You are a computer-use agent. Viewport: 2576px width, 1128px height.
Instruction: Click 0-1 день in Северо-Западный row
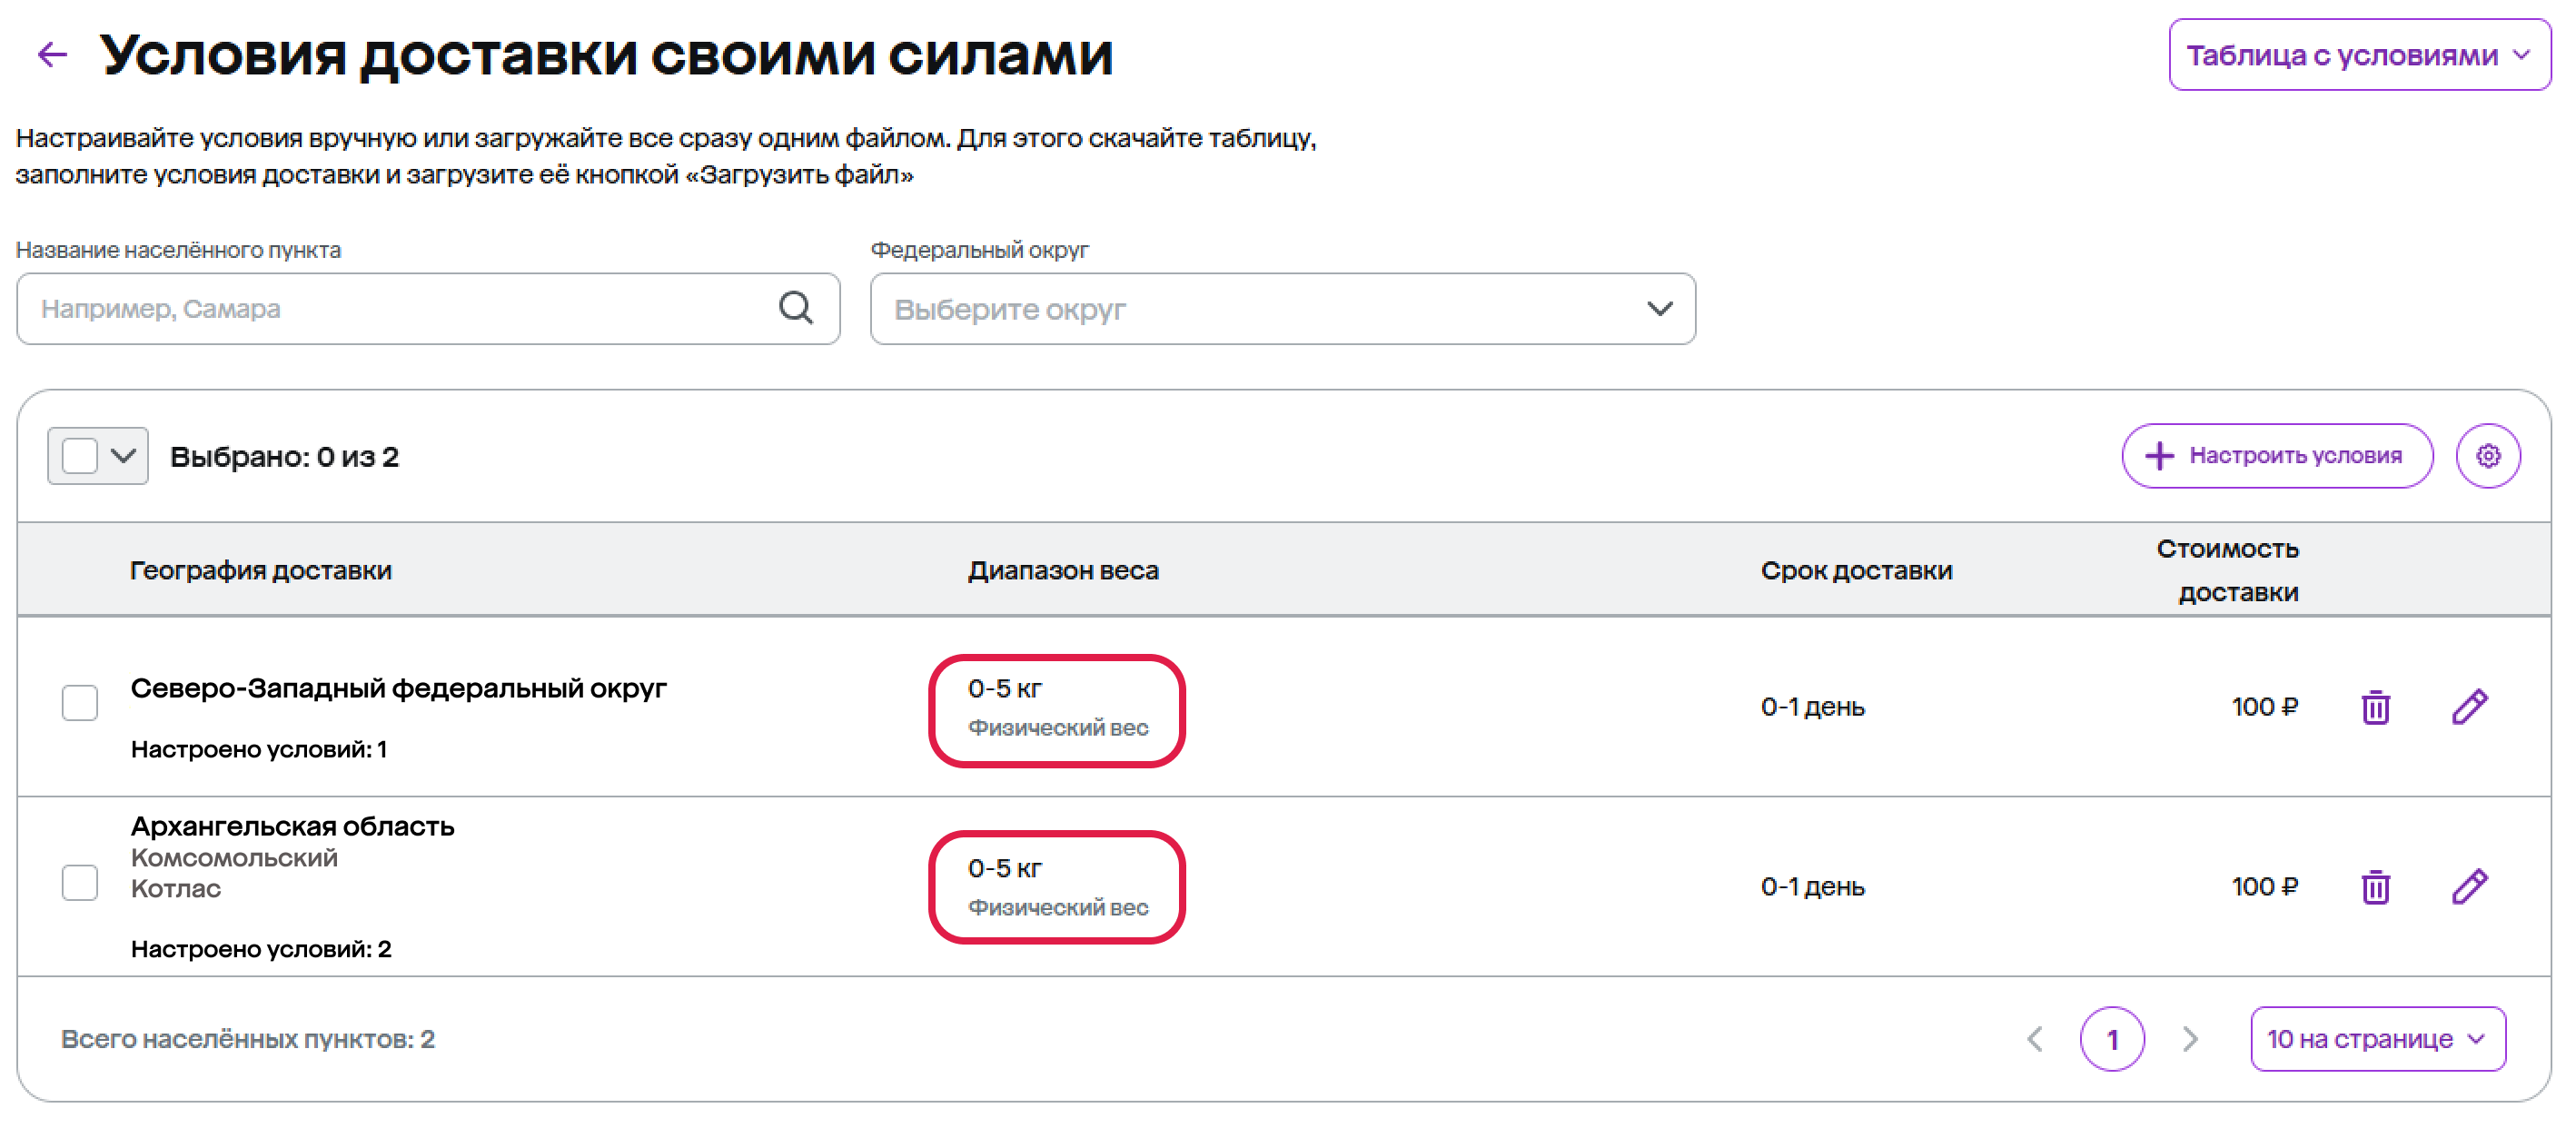1812,707
